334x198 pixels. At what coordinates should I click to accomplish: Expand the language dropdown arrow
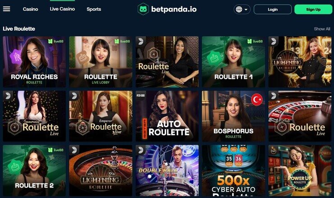246,9
